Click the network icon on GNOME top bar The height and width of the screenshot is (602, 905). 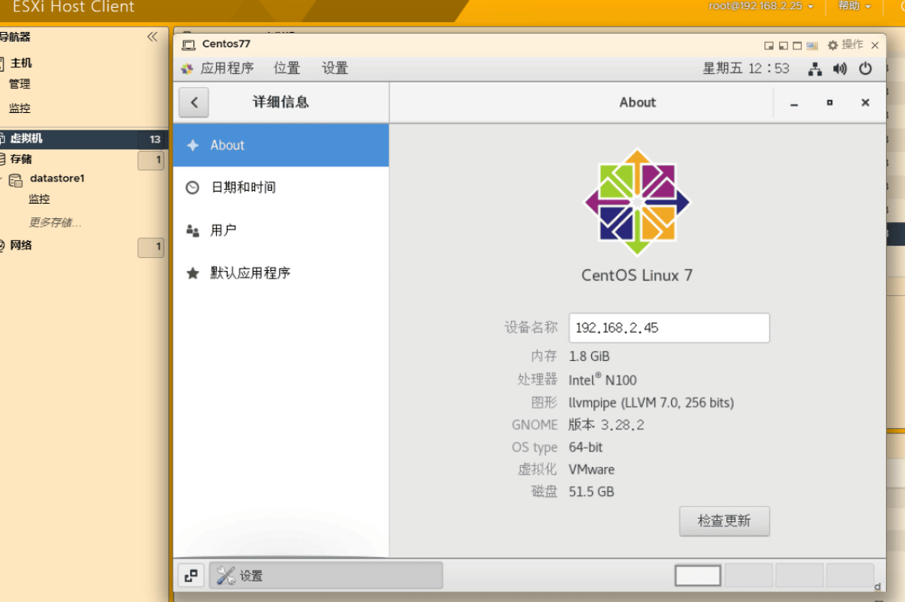coord(815,68)
